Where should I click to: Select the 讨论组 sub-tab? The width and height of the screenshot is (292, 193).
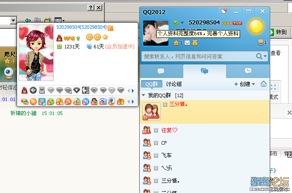174,84
